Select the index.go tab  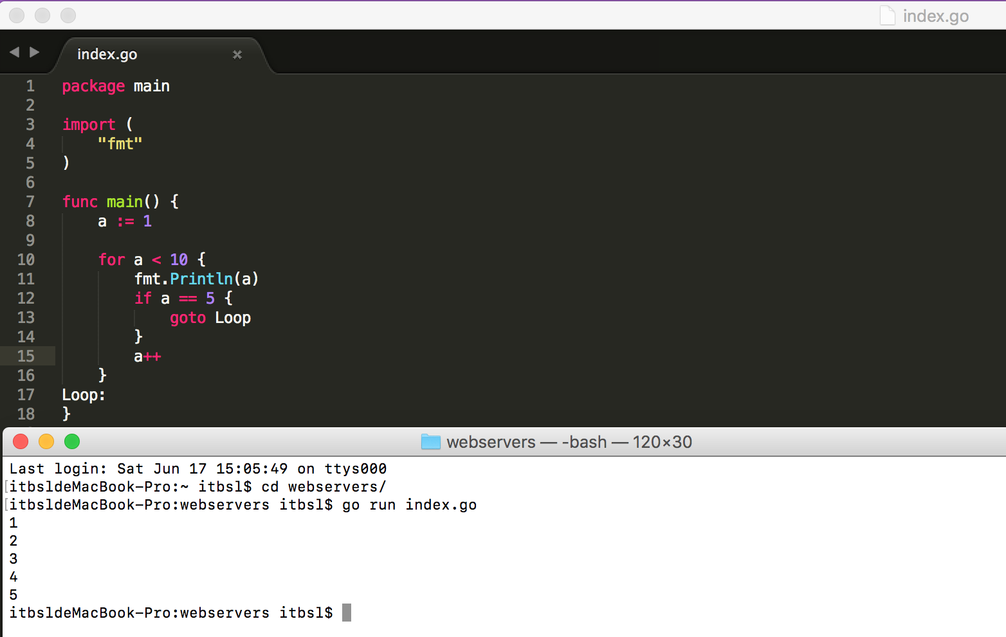pyautogui.click(x=107, y=55)
